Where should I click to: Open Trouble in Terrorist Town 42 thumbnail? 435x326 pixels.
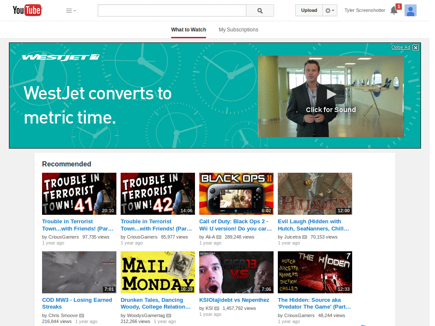click(x=158, y=194)
